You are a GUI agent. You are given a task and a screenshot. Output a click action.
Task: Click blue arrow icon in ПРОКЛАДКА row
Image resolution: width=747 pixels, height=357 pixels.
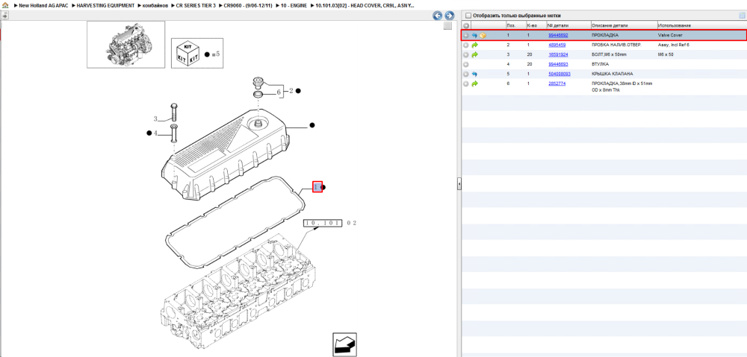(474, 35)
